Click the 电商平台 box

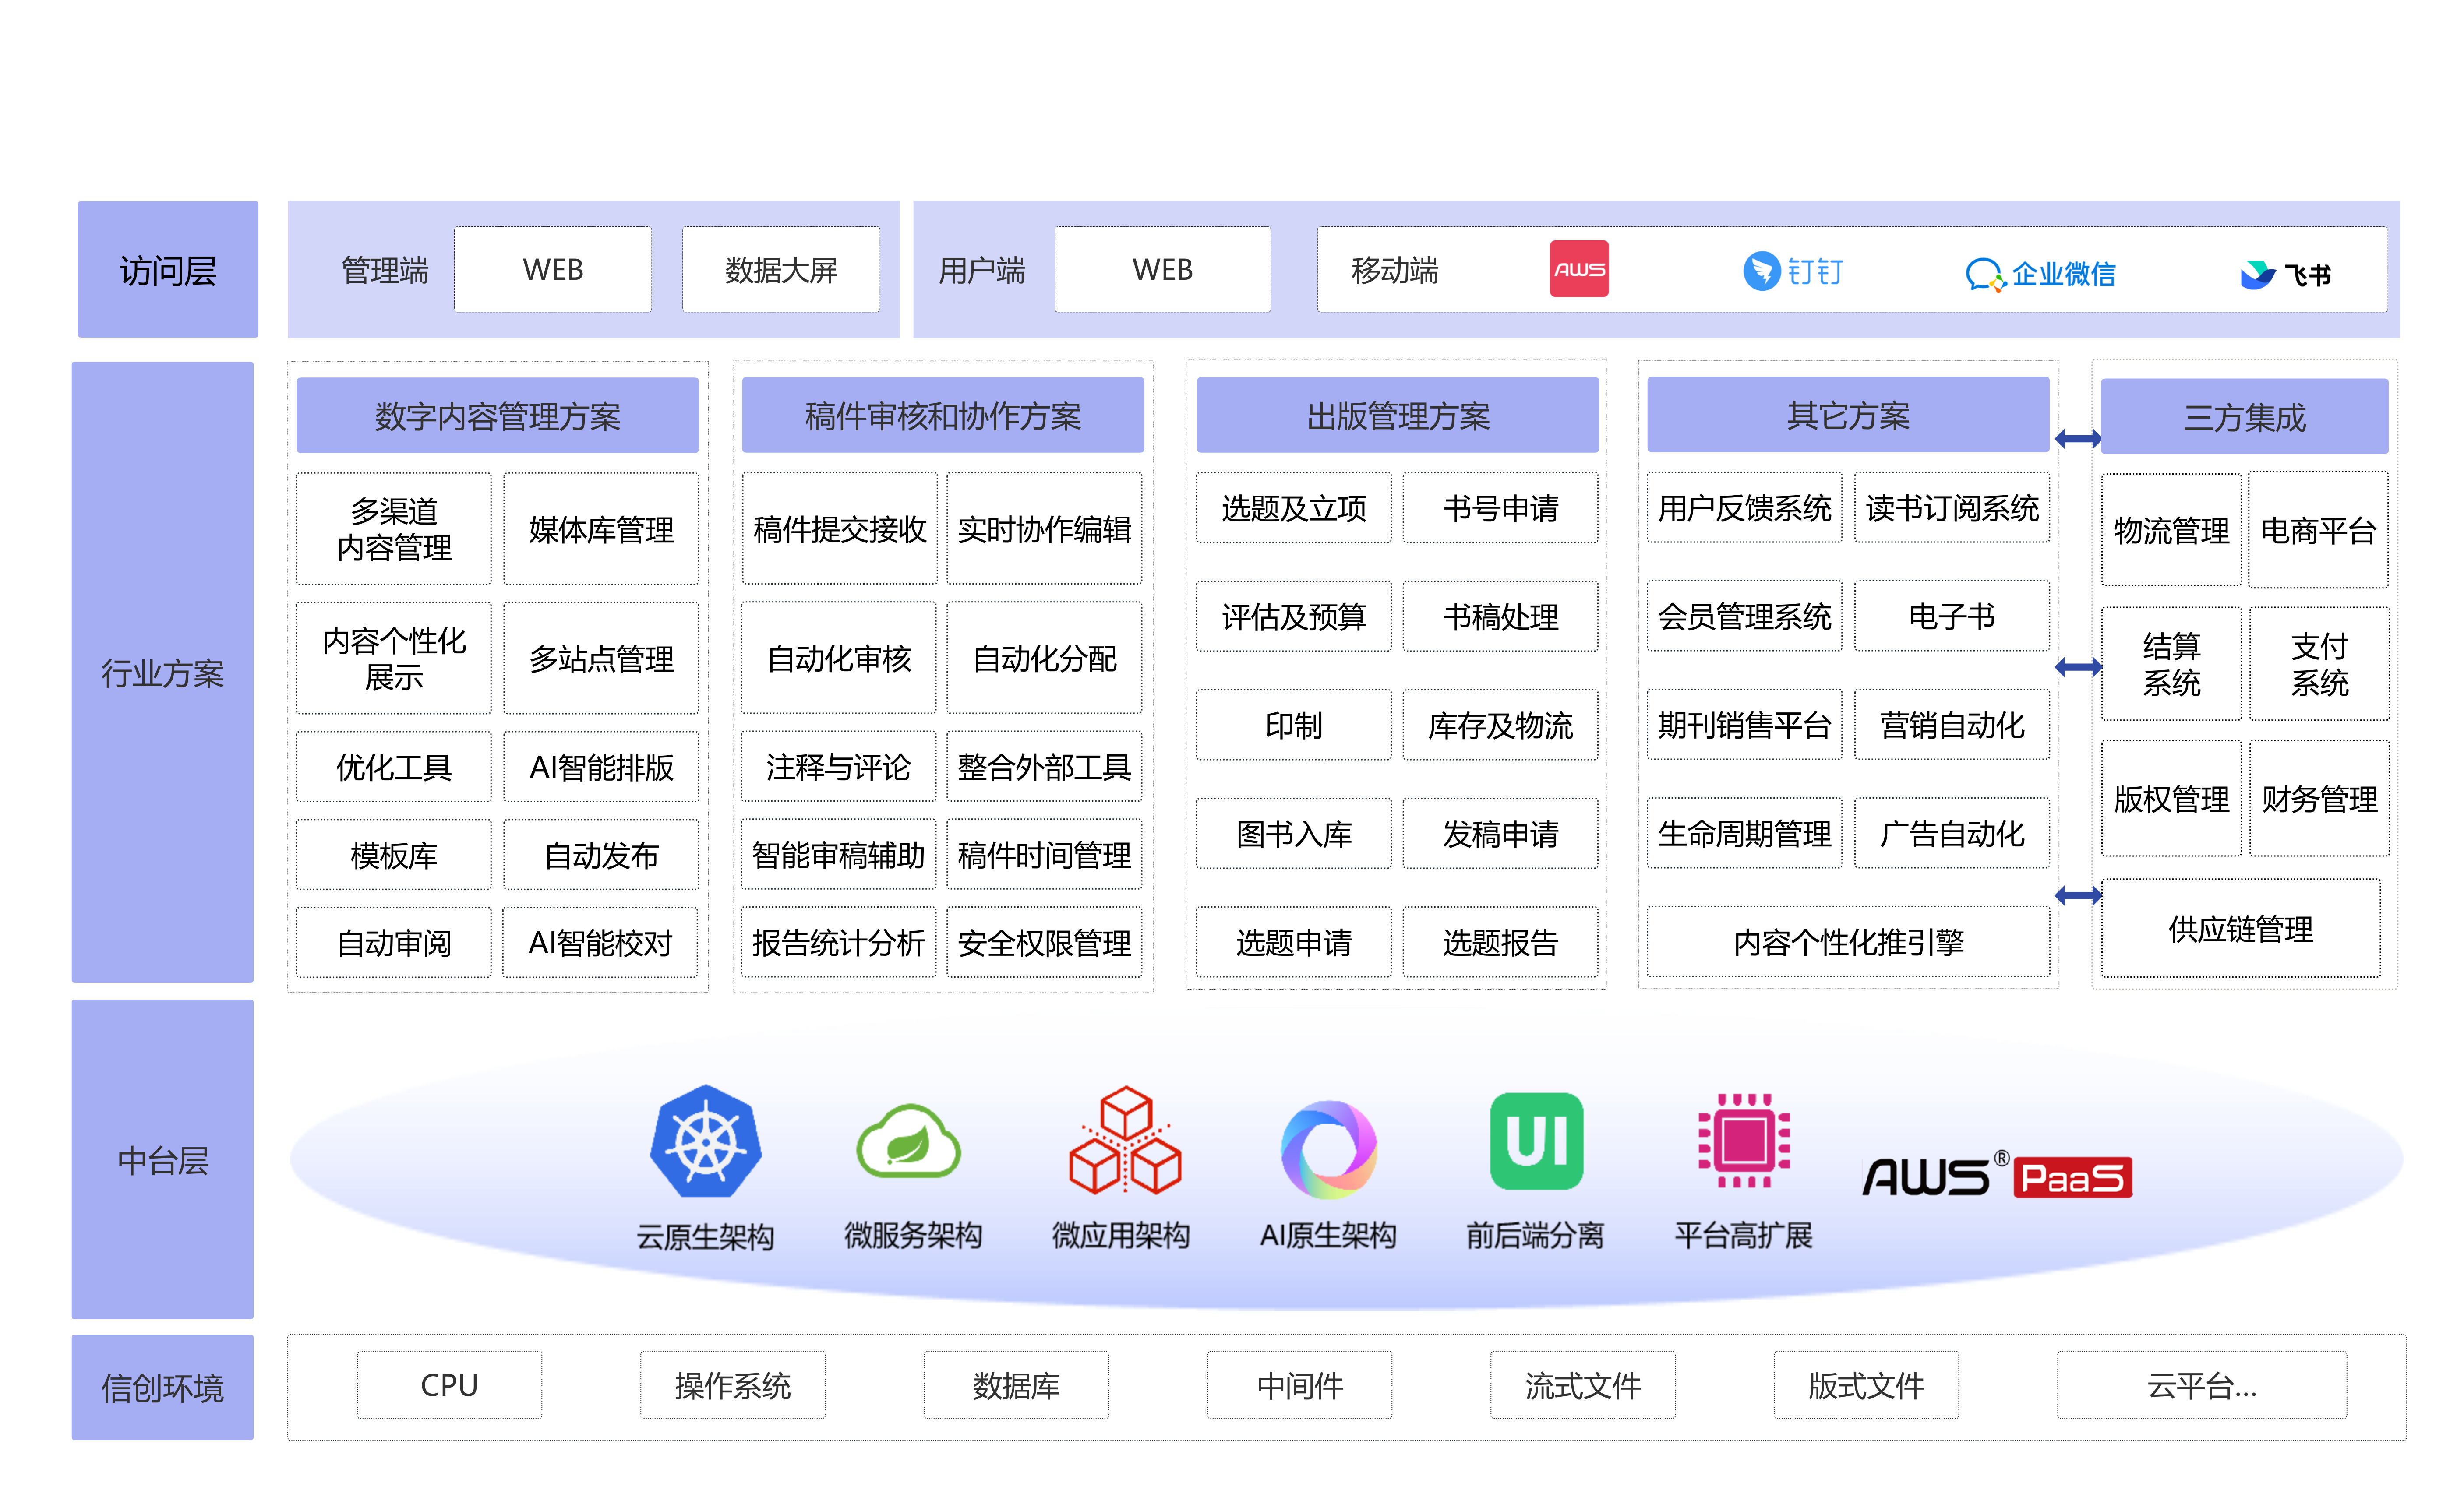coord(2318,529)
